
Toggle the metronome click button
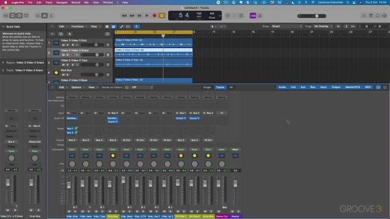click(x=260, y=16)
